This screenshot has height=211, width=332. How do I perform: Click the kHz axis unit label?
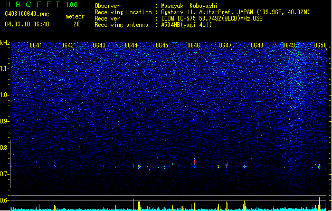click(5, 43)
